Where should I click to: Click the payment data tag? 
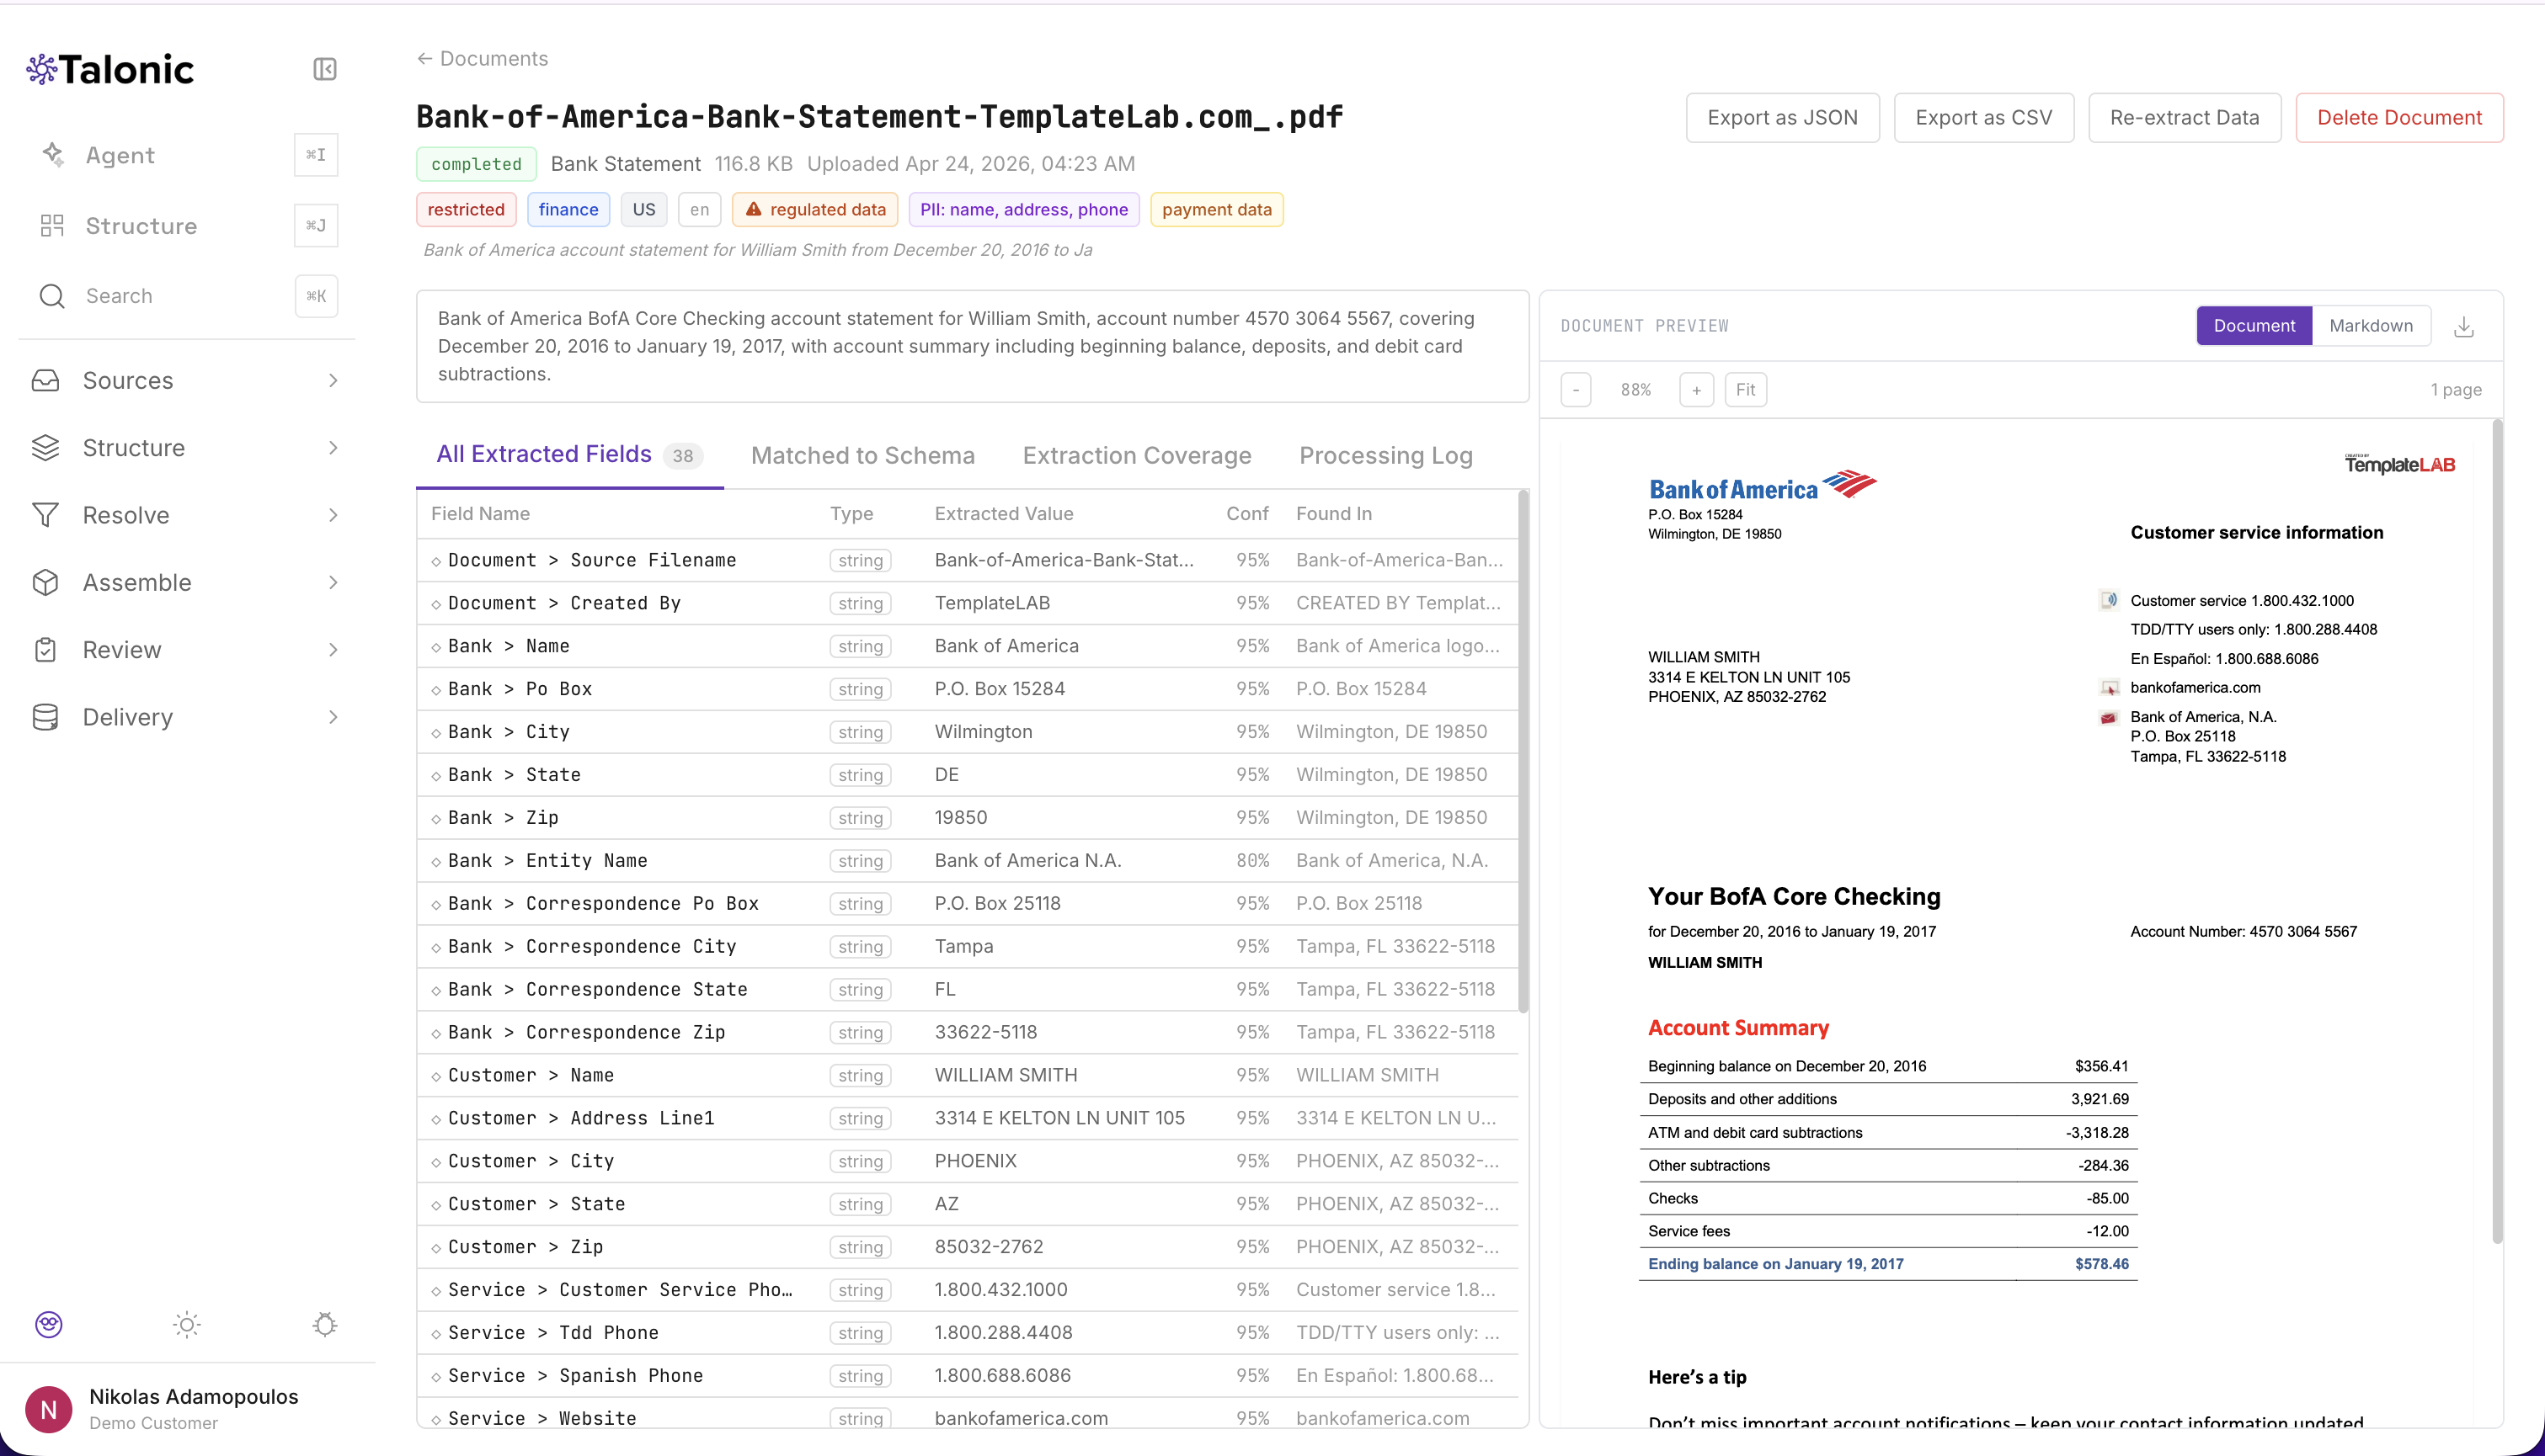tap(1216, 209)
